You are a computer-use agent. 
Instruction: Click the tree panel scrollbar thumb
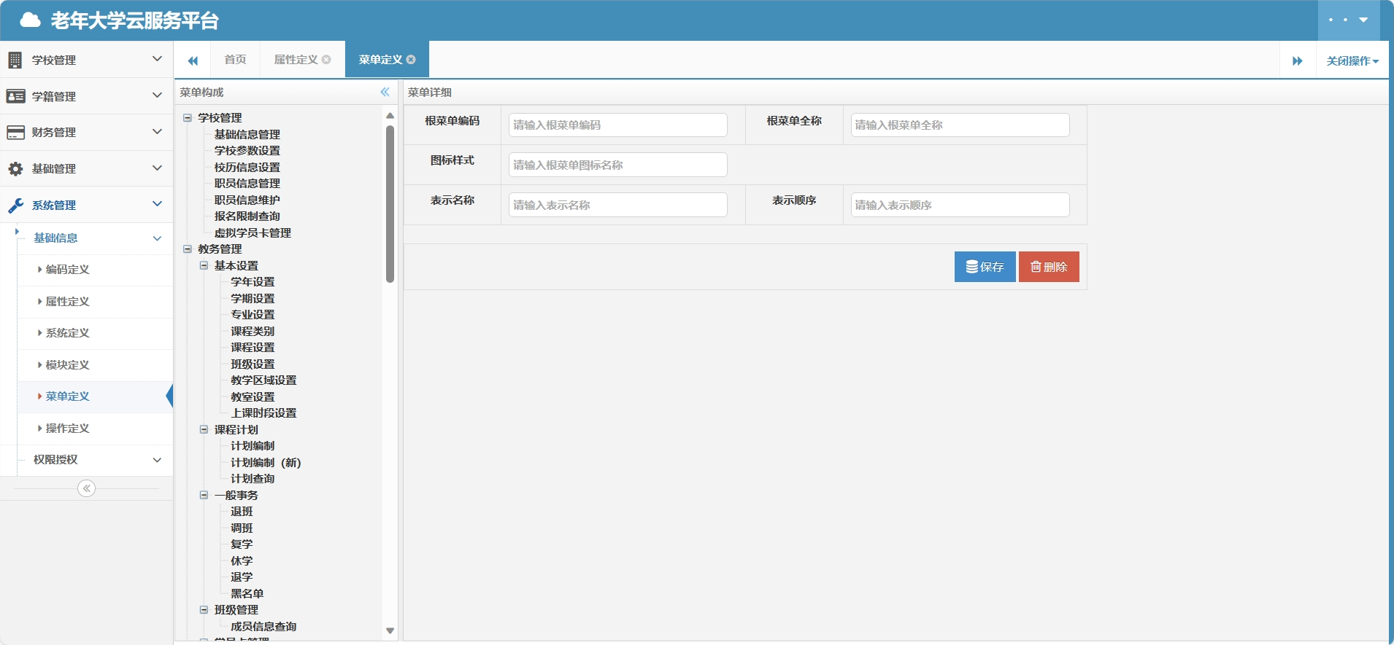(x=390, y=204)
